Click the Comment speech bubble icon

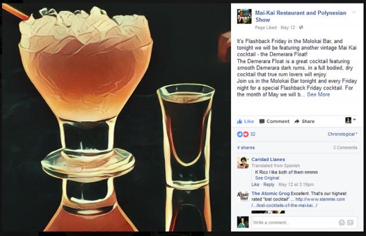(x=262, y=121)
